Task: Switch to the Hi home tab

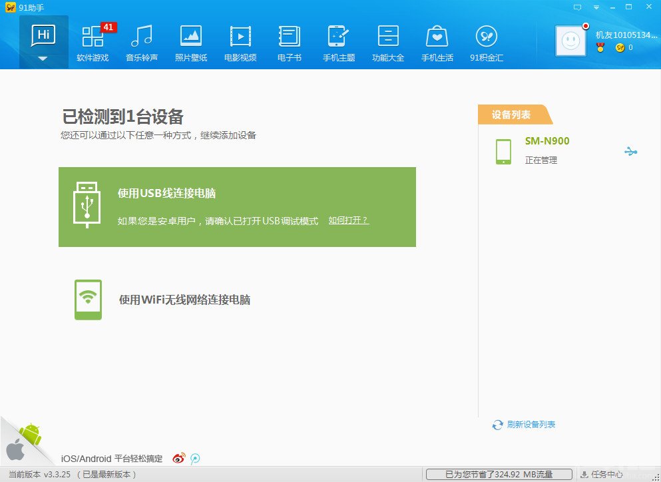Action: coord(43,37)
